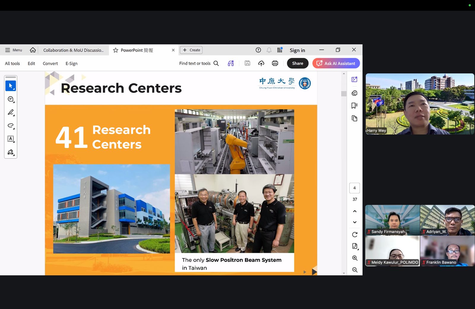Click the vertical scrollbar thumb

click(x=344, y=94)
